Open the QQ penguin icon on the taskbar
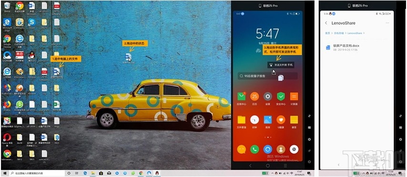This screenshot has height=177, width=407. [x=157, y=173]
